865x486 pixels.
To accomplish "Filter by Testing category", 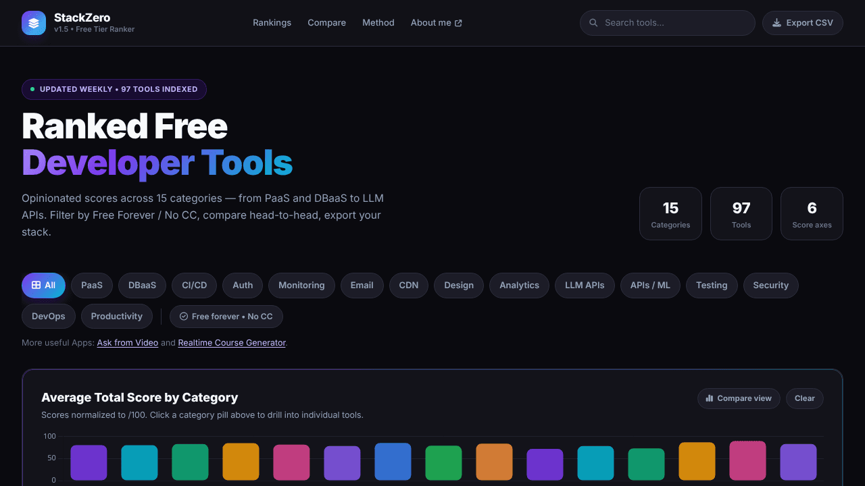I will (712, 286).
